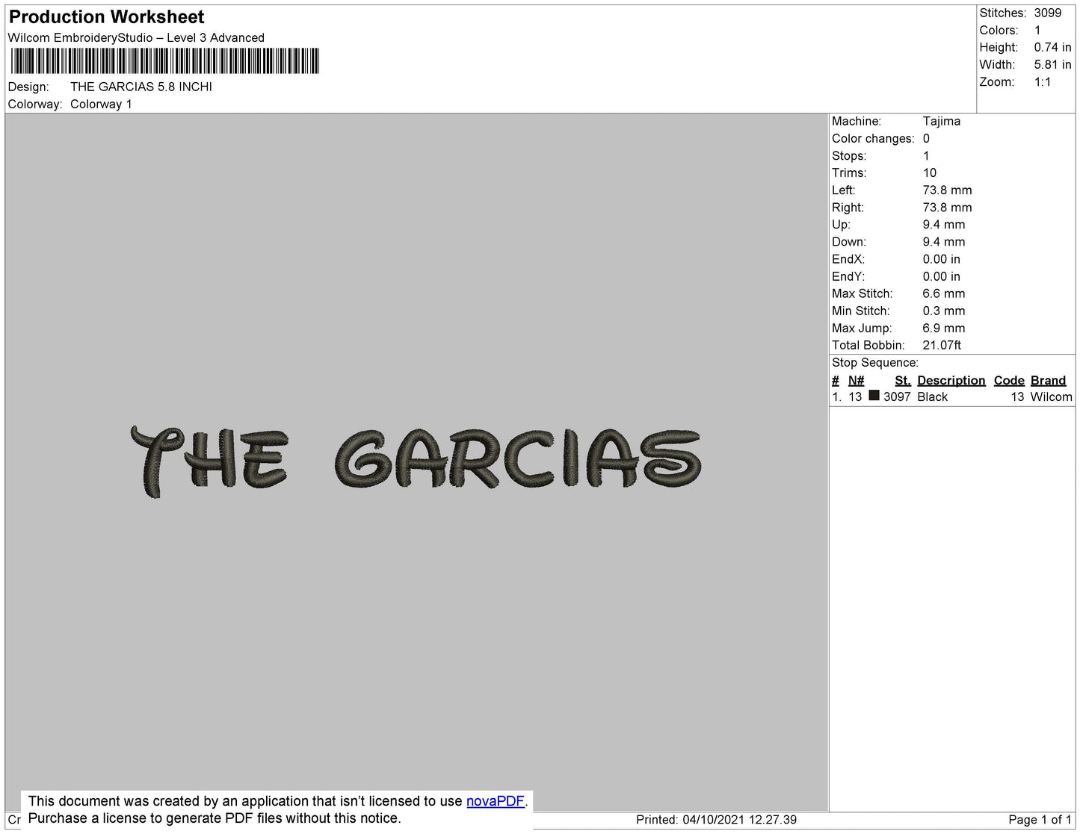Screen dimensions: 1080x834
Task: Click 'Wilcom EmbroideryStudio – Level 3 Advanced' text
Action: (x=136, y=38)
